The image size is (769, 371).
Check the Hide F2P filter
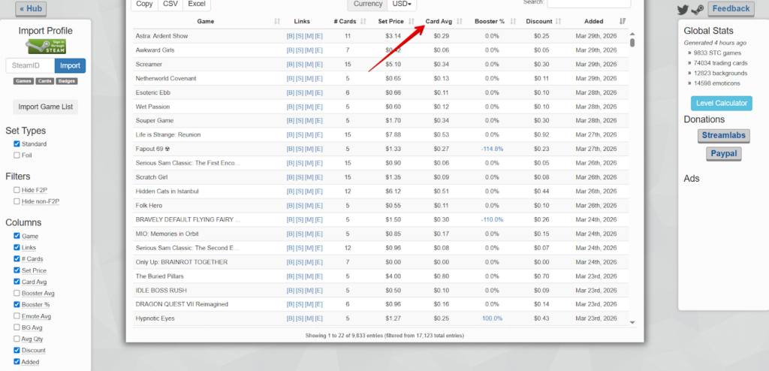point(17,190)
